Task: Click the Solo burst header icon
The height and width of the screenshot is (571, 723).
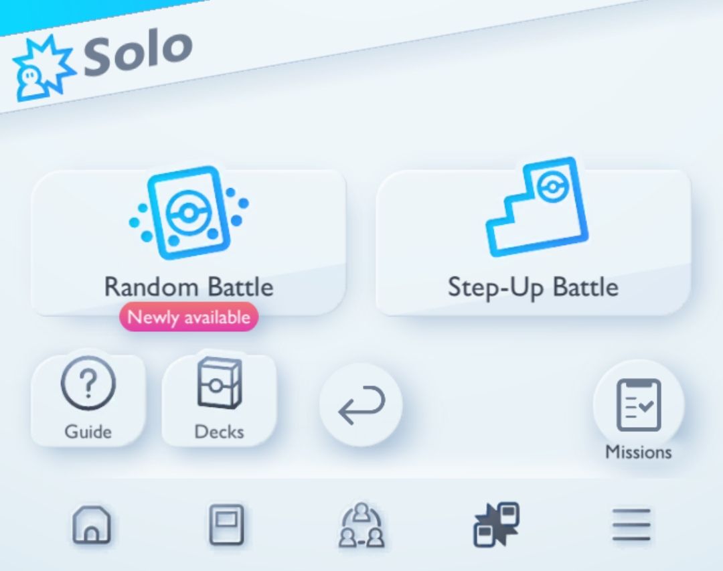Action: 44,68
